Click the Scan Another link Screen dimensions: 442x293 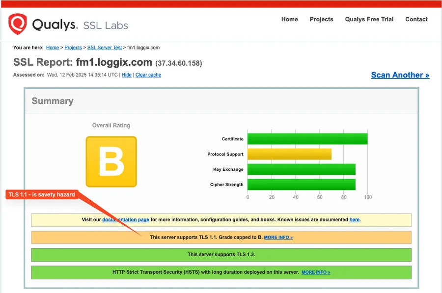click(x=400, y=75)
